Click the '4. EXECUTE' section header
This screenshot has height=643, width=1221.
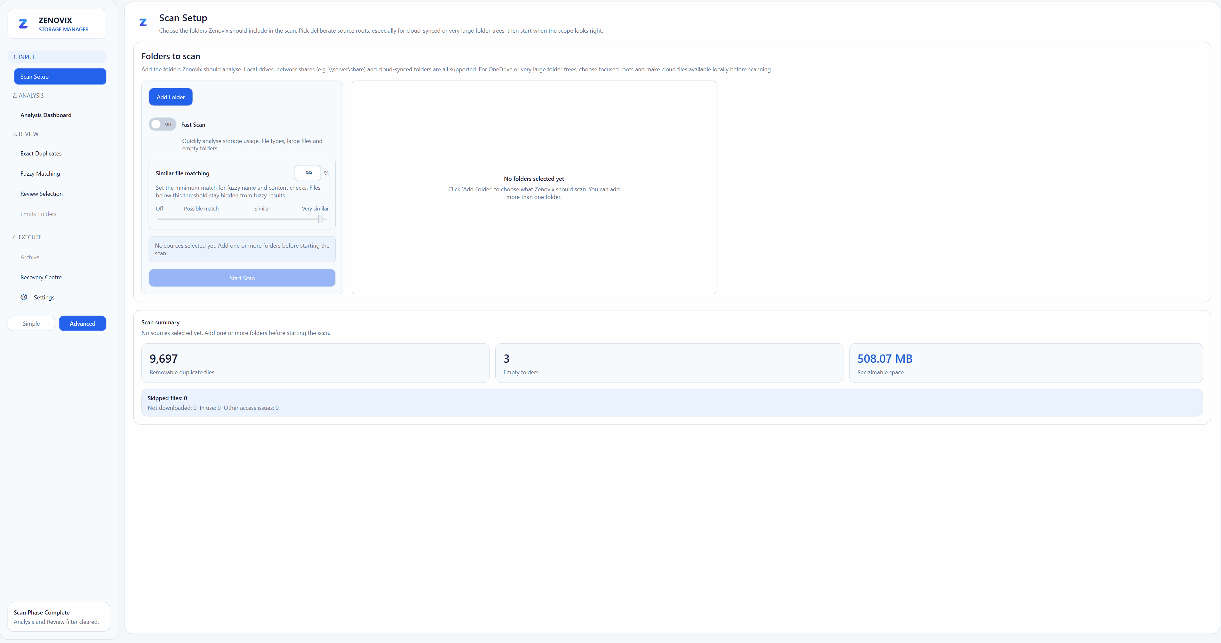[x=27, y=237]
